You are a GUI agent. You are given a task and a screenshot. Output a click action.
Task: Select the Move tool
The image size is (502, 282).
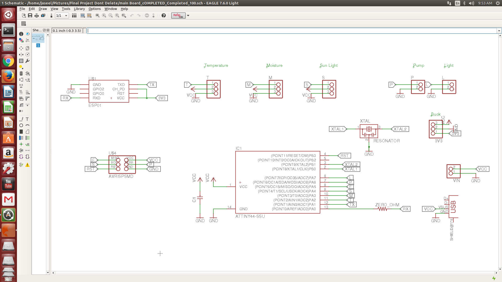coord(21,48)
